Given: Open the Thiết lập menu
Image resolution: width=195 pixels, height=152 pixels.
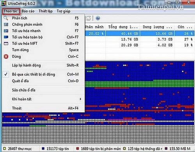Looking at the screenshot, I should tap(46, 11).
